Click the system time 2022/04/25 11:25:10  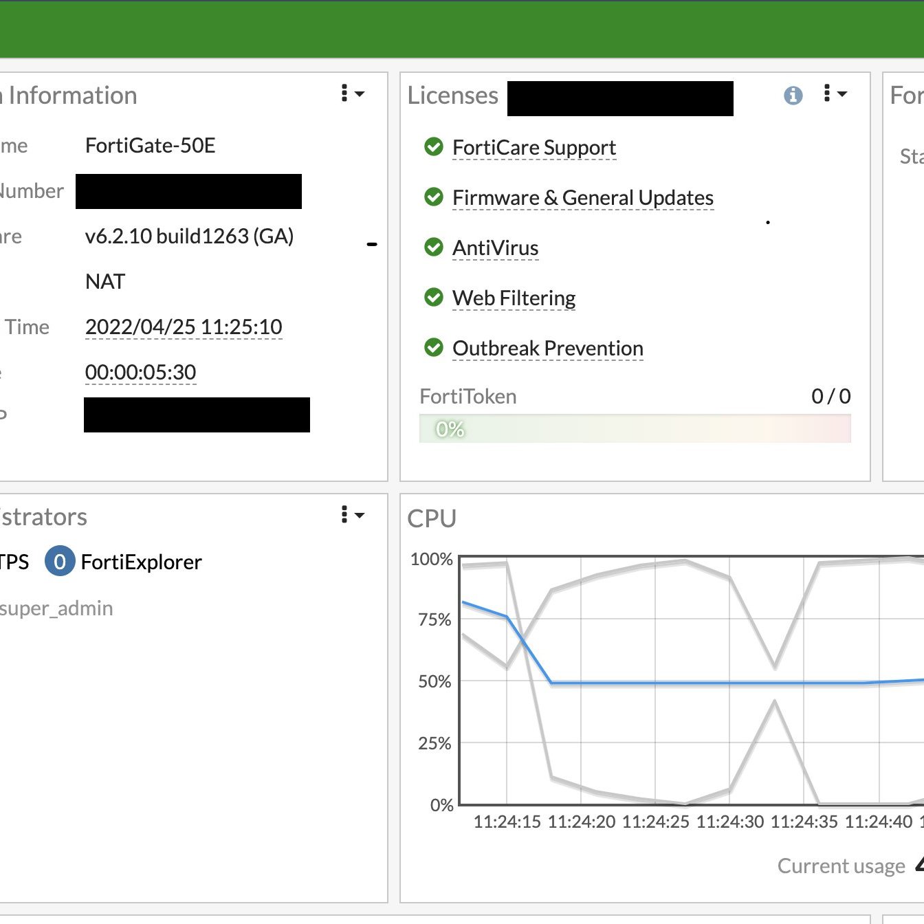click(184, 327)
